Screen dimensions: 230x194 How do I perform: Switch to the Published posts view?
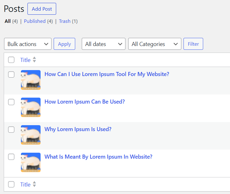point(35,21)
